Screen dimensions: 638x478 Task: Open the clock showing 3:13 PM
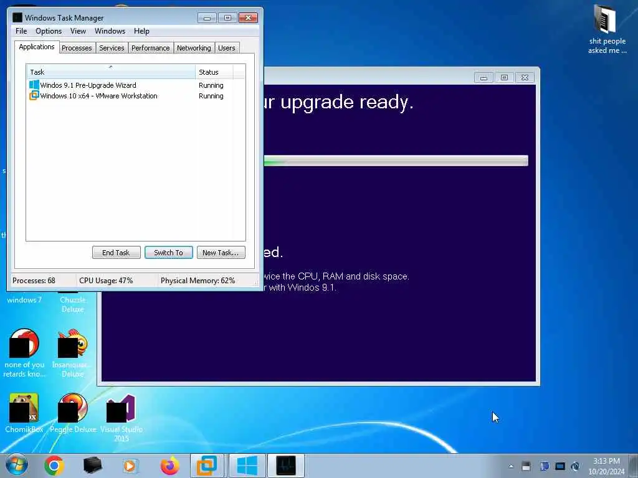tap(606, 466)
